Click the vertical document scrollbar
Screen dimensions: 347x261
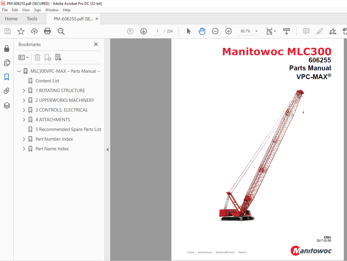click(x=345, y=149)
